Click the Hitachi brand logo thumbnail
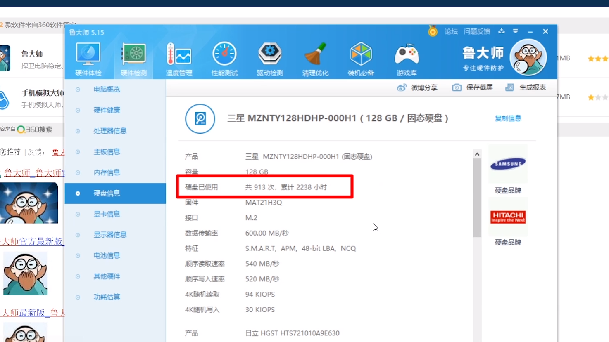This screenshot has width=609, height=342. point(508,217)
